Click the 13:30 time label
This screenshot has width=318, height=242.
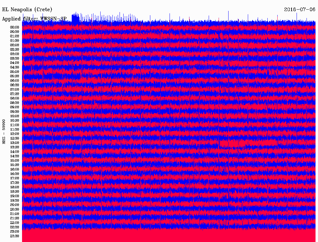pos(15,147)
